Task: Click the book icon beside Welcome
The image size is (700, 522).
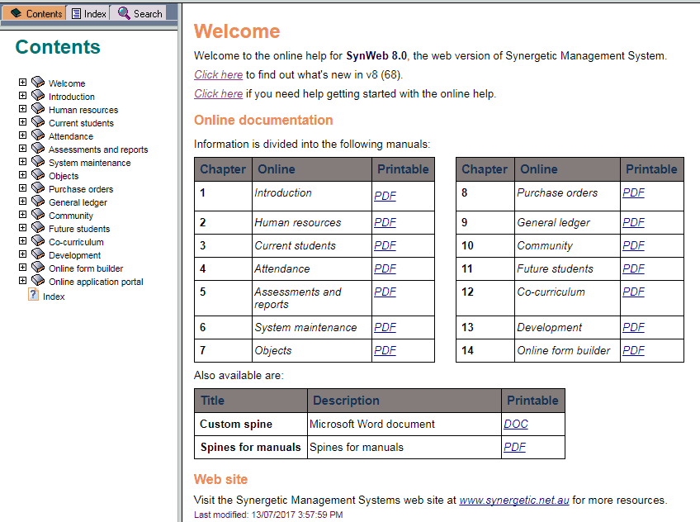Action: (x=38, y=82)
